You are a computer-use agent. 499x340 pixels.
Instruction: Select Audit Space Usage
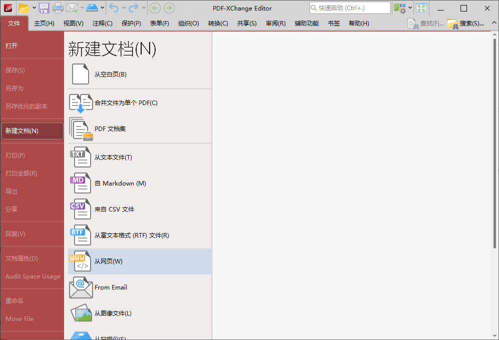(32, 276)
